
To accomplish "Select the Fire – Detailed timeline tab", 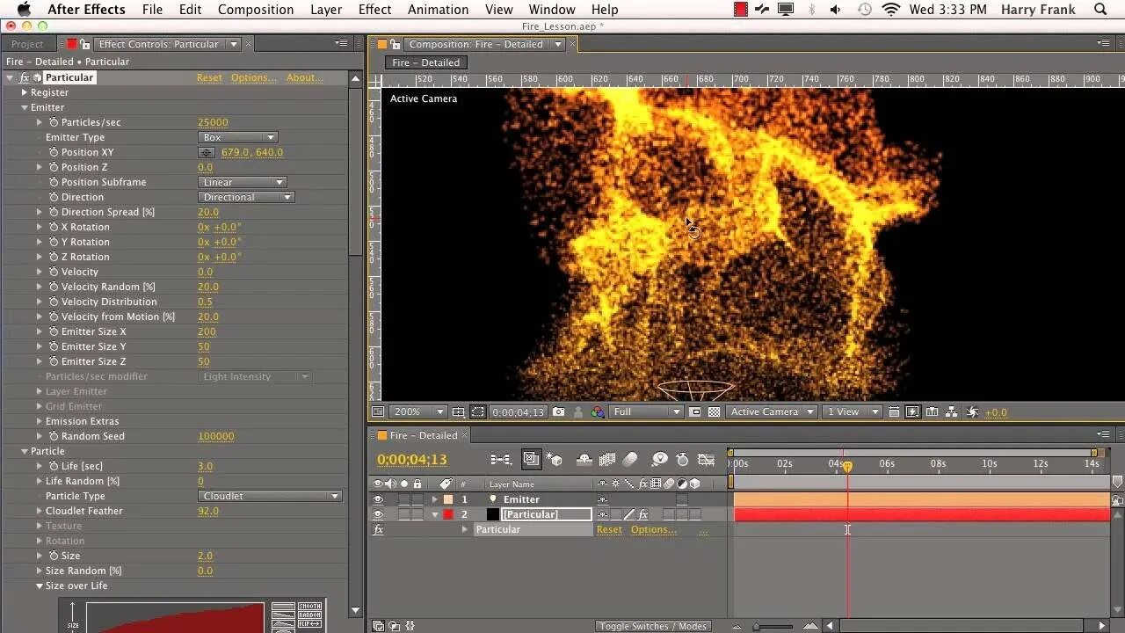I will click(x=424, y=435).
